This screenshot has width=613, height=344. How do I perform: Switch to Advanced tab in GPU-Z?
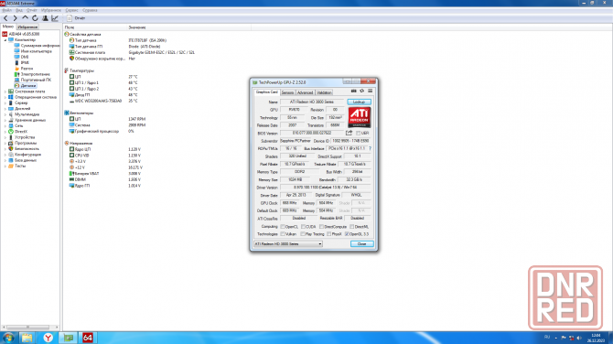(305, 92)
